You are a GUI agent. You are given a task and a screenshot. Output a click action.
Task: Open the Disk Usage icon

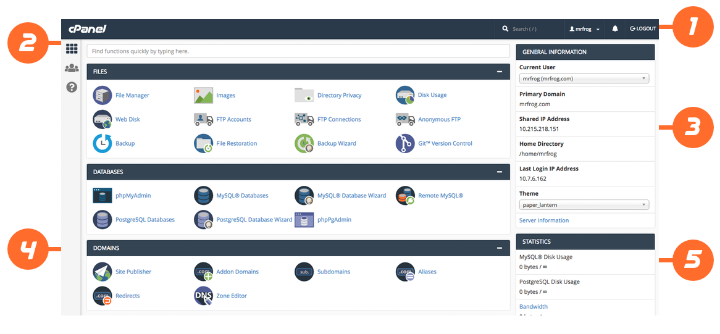coord(405,95)
